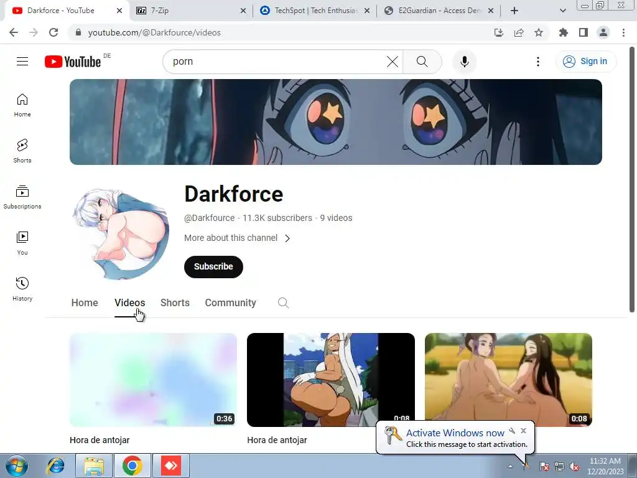The height and width of the screenshot is (478, 637).
Task: Switch to the 7-Zip tab
Action: click(191, 11)
